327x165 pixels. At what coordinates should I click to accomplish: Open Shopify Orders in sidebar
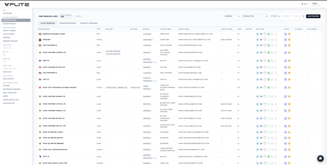point(9,31)
